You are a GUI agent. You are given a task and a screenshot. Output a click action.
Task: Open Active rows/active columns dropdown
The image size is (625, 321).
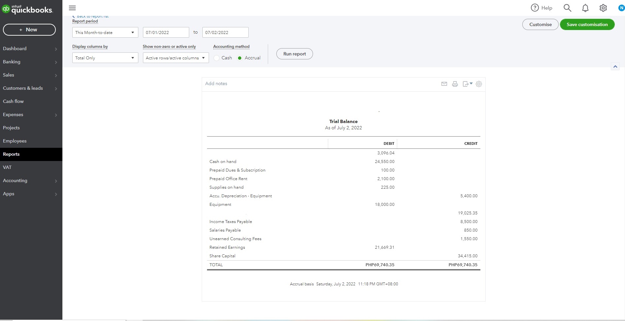[x=176, y=58]
